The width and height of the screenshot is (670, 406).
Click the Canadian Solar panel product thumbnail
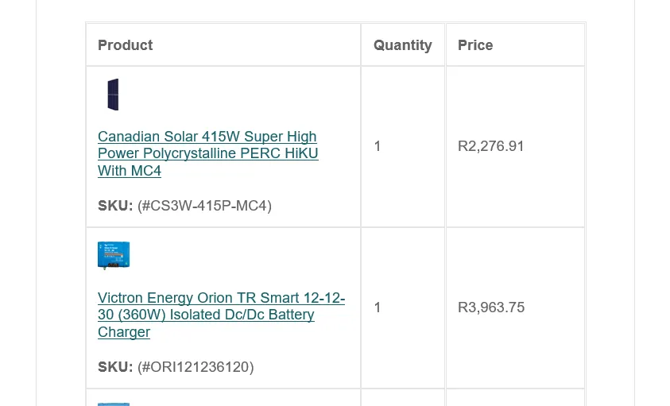[x=113, y=95]
